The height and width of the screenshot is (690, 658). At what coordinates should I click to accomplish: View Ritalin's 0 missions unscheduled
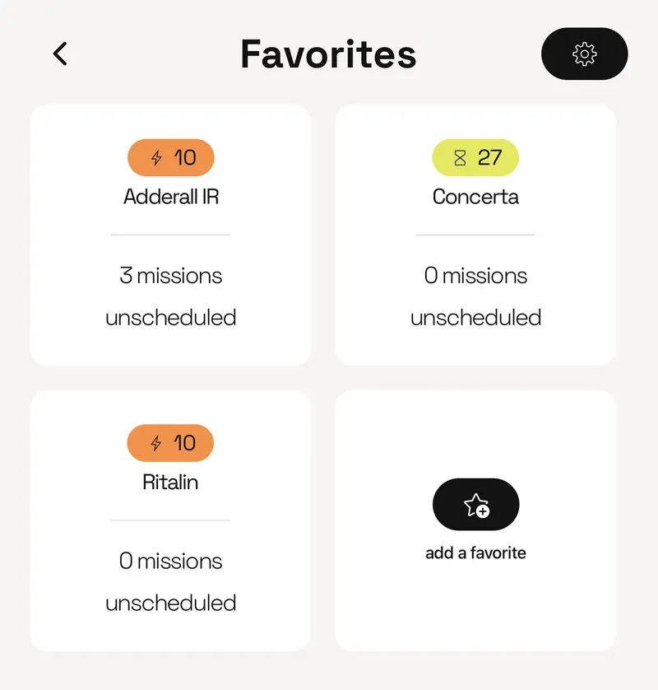point(171,581)
